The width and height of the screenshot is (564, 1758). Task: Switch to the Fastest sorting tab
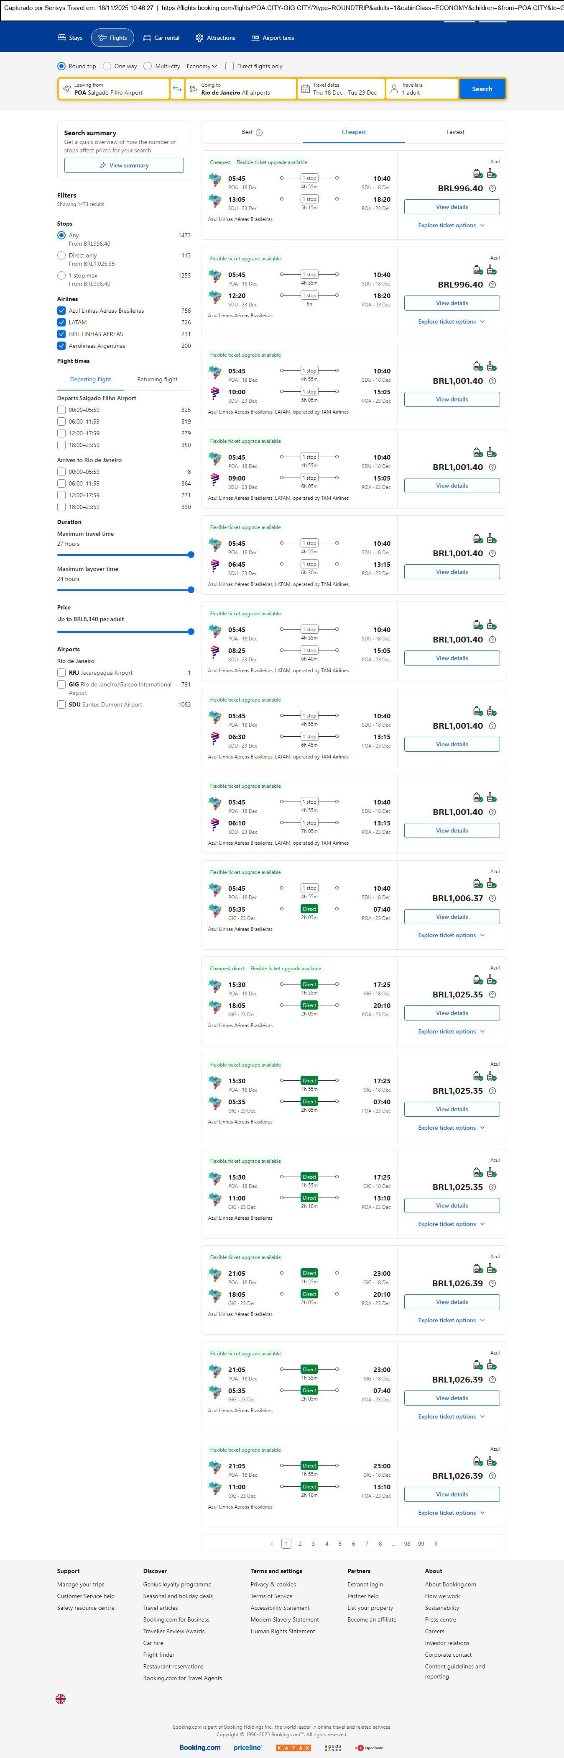tap(455, 132)
